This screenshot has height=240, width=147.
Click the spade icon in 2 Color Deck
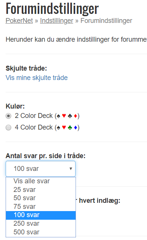point(58,116)
